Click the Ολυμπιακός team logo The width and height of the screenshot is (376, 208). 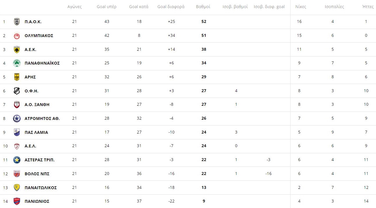point(17,36)
